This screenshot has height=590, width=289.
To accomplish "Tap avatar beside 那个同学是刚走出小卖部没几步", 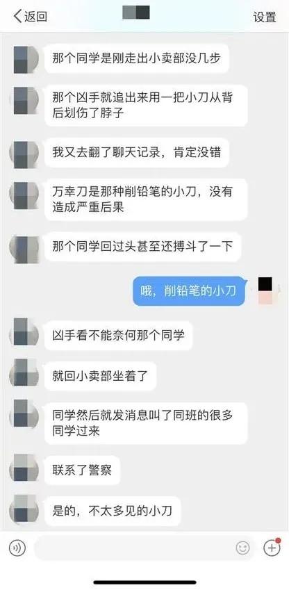I will [26, 60].
